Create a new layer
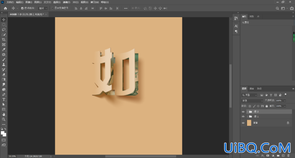The width and height of the screenshot is (295, 158). (x=283, y=155)
